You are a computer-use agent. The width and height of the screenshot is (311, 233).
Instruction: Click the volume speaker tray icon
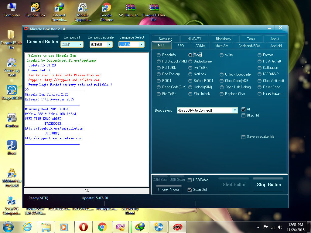pos(280,227)
